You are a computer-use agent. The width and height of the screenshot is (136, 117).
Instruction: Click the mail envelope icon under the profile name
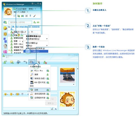[14, 16]
